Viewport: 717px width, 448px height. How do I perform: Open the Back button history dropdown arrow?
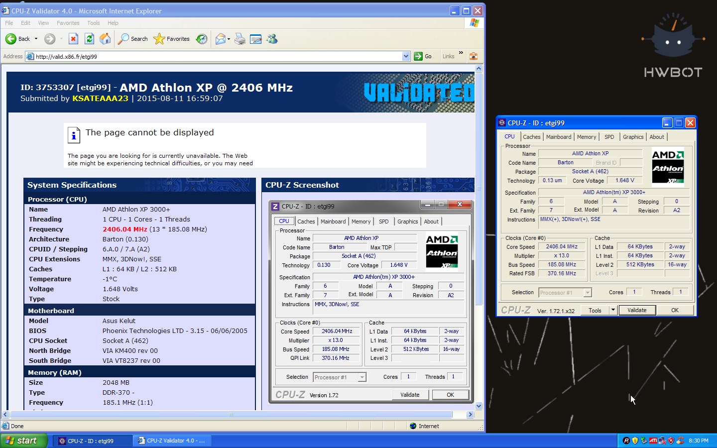click(x=36, y=39)
